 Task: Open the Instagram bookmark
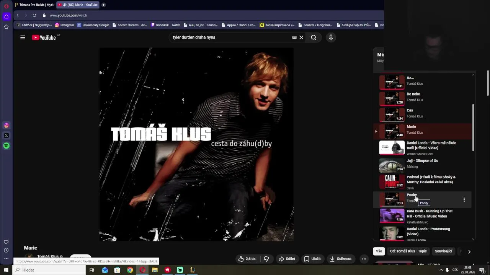(64, 25)
